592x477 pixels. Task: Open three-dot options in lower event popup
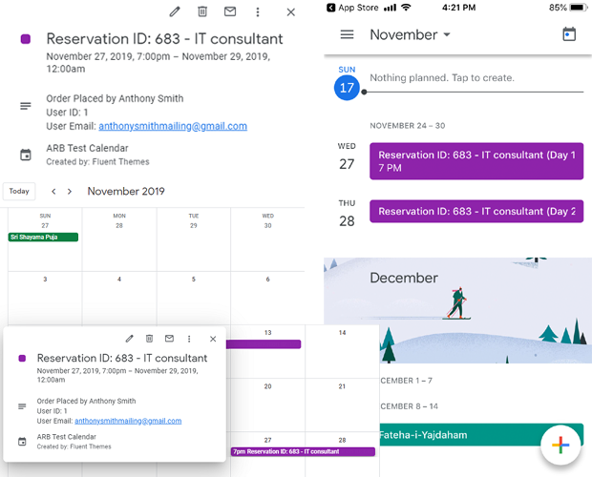pyautogui.click(x=189, y=339)
